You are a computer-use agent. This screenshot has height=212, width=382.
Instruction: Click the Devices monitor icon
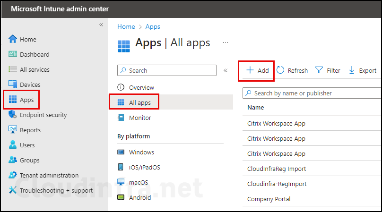point(13,84)
